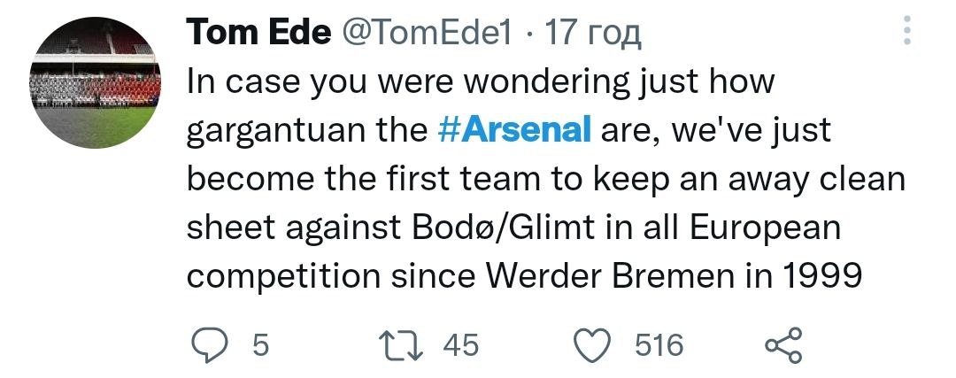Viewport: 956px width, 378px height.
Task: Like the tweet with the heart icon
Action: (x=595, y=345)
